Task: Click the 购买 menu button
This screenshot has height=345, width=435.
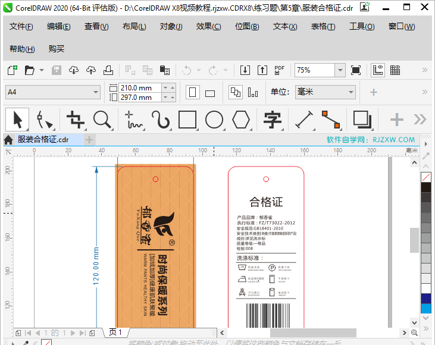Action: [57, 49]
